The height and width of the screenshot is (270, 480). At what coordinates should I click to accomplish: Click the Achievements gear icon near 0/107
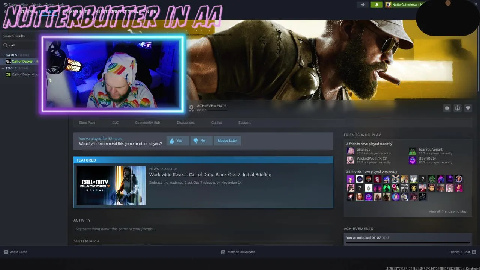click(191, 108)
